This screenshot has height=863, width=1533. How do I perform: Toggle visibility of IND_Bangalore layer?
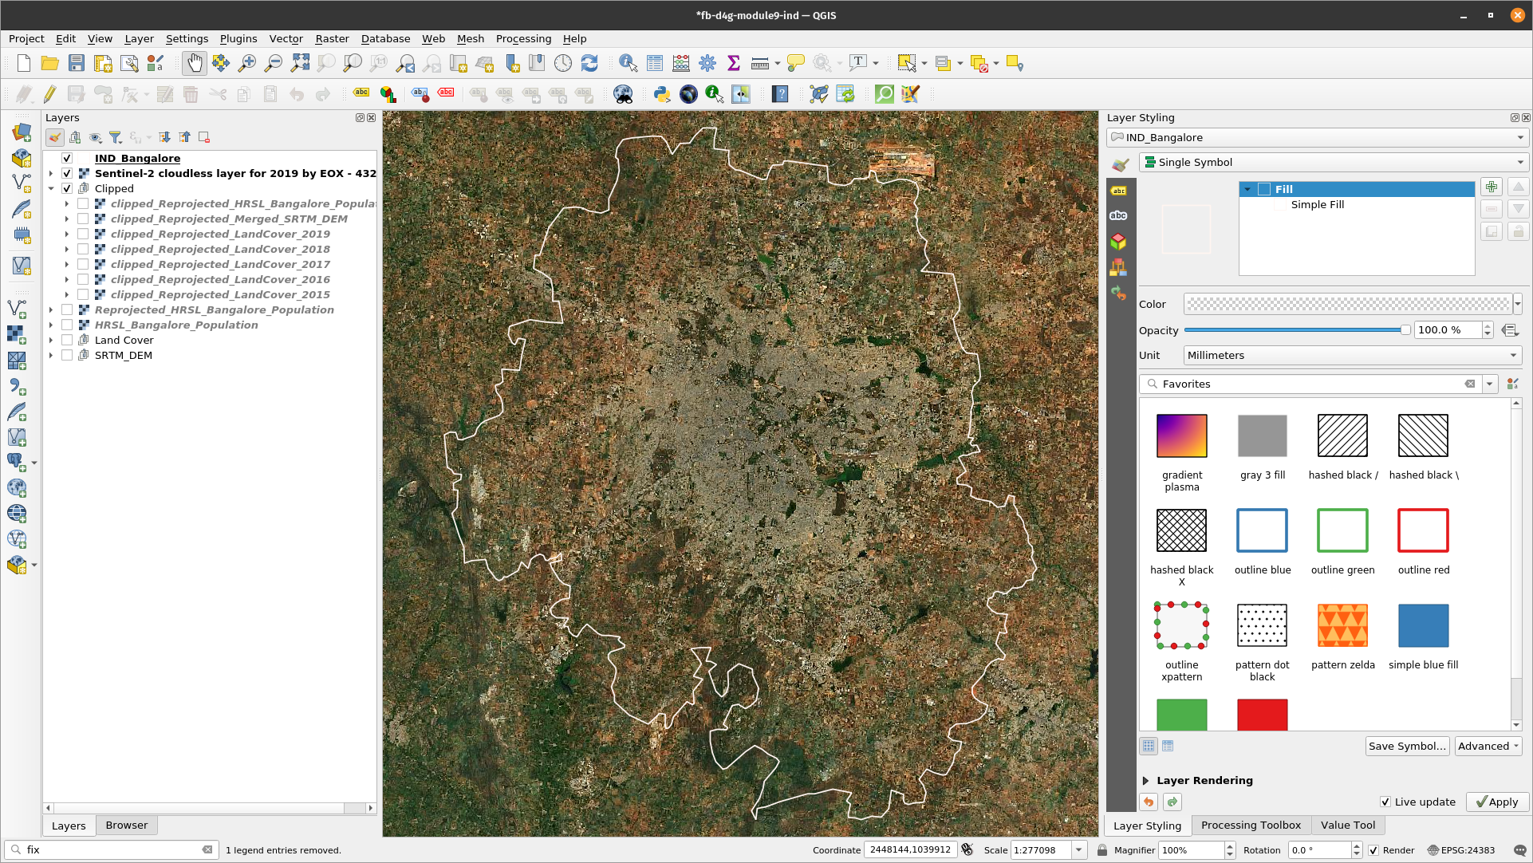click(x=66, y=158)
